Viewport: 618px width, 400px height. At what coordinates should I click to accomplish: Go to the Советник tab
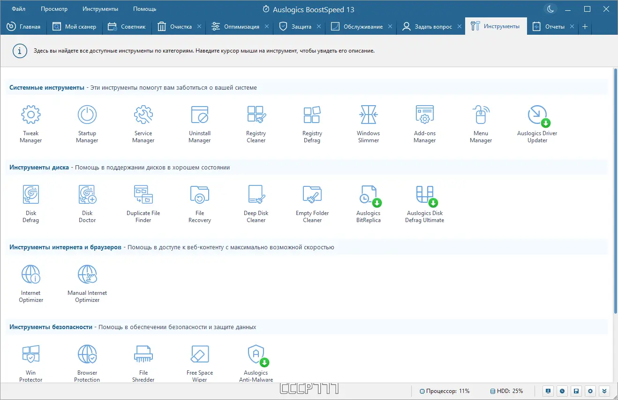127,27
